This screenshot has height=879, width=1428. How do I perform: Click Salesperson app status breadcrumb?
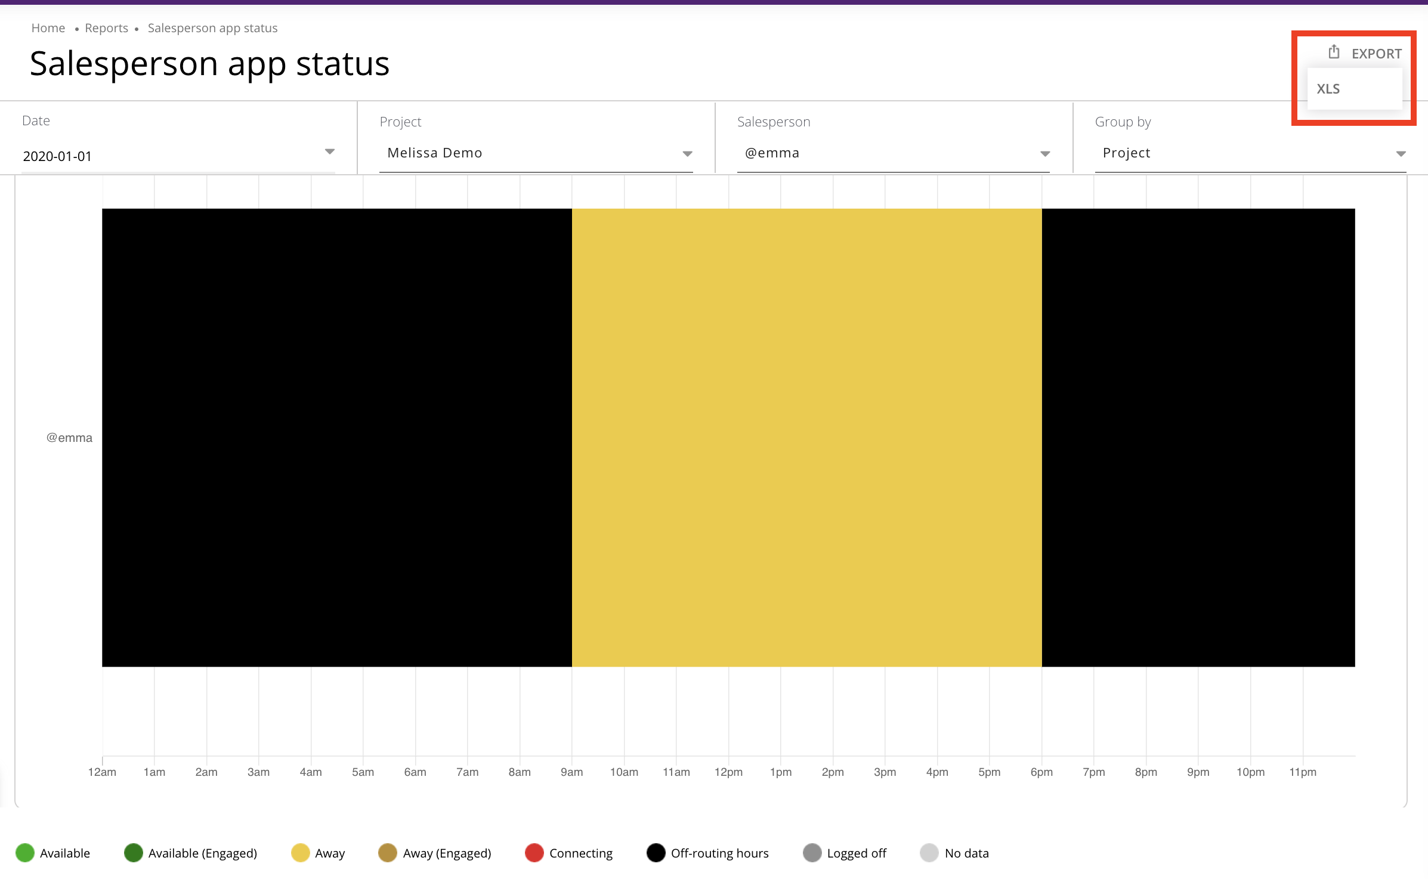pyautogui.click(x=212, y=28)
